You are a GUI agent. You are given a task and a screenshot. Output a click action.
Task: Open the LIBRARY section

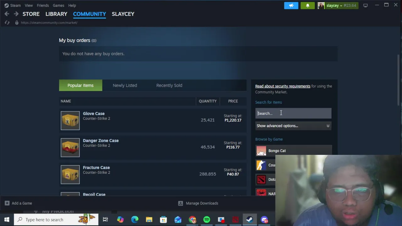[x=56, y=14]
